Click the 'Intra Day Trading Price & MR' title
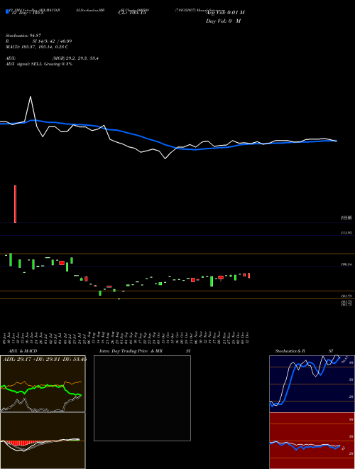 (x=131, y=351)
